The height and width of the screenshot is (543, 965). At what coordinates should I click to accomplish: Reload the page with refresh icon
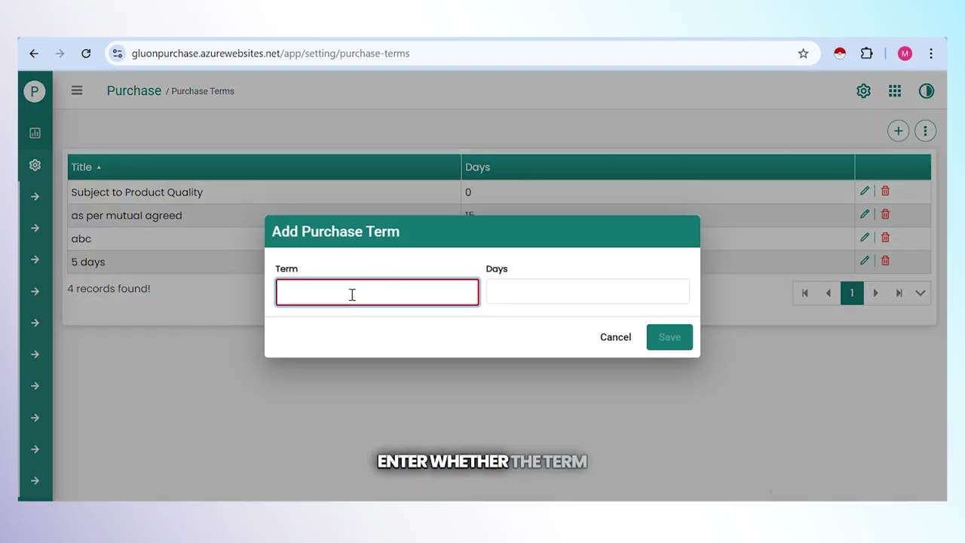coord(86,54)
